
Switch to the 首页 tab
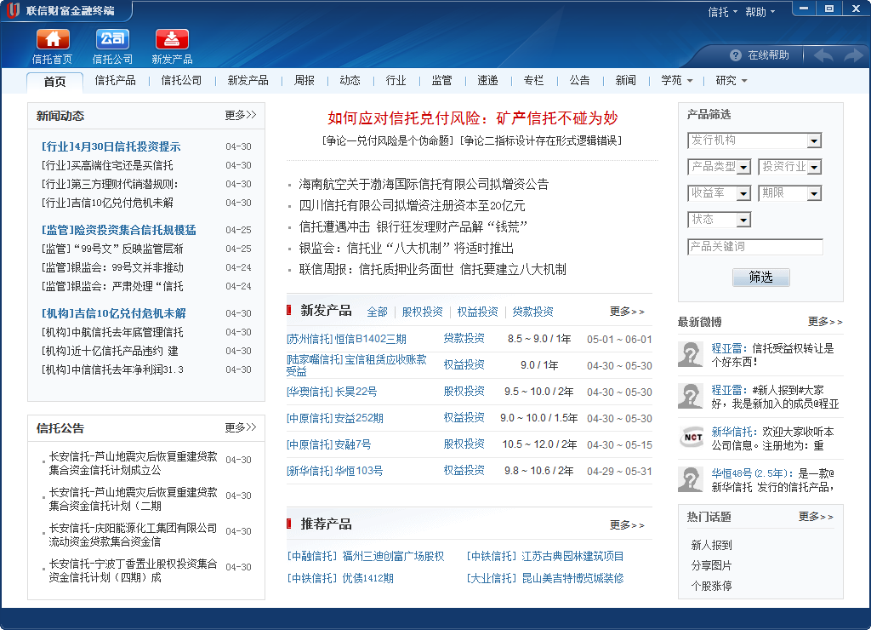(x=54, y=82)
